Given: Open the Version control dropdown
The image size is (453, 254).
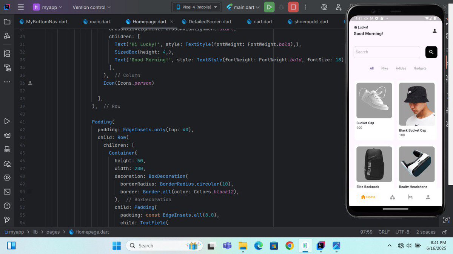Looking at the screenshot, I should [91, 7].
